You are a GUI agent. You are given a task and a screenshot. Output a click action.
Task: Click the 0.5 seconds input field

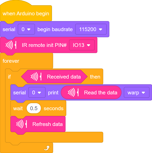click(x=34, y=108)
